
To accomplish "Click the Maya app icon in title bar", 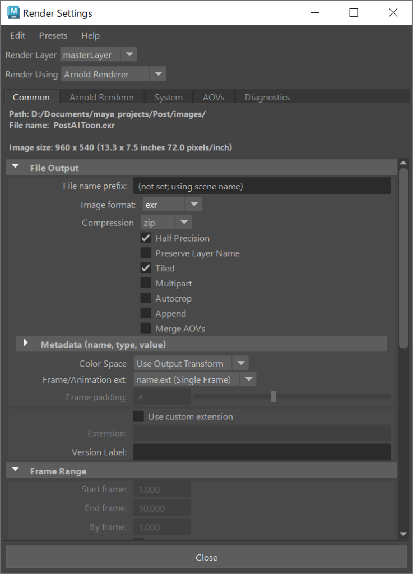I will (13, 12).
